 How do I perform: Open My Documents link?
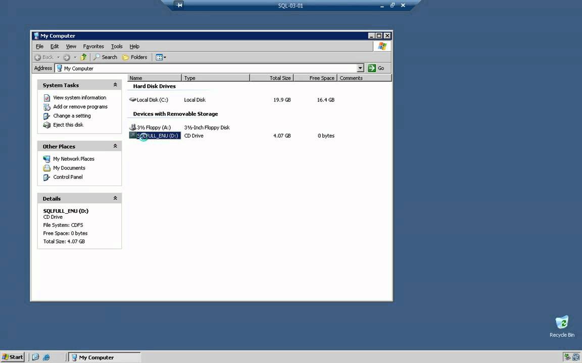coord(69,168)
